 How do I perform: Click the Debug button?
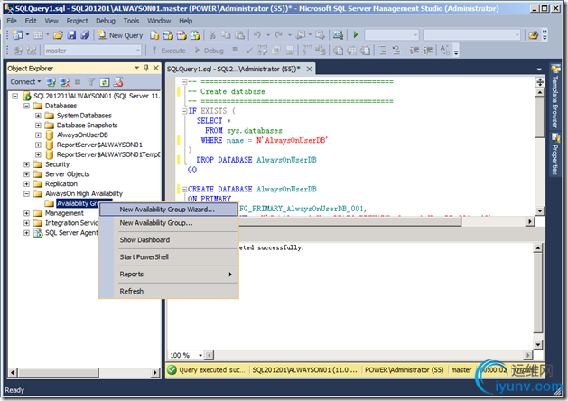pos(210,51)
